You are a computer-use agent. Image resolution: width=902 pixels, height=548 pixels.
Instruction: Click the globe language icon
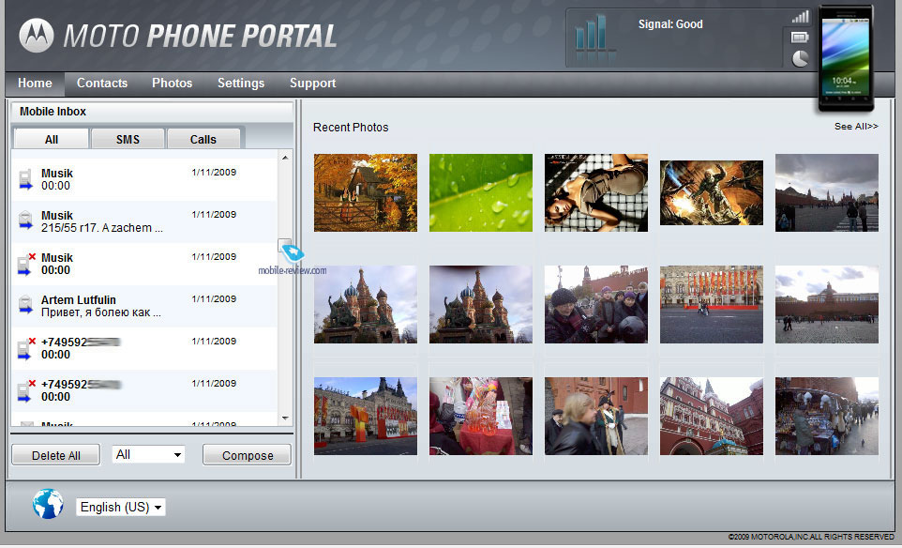[48, 504]
